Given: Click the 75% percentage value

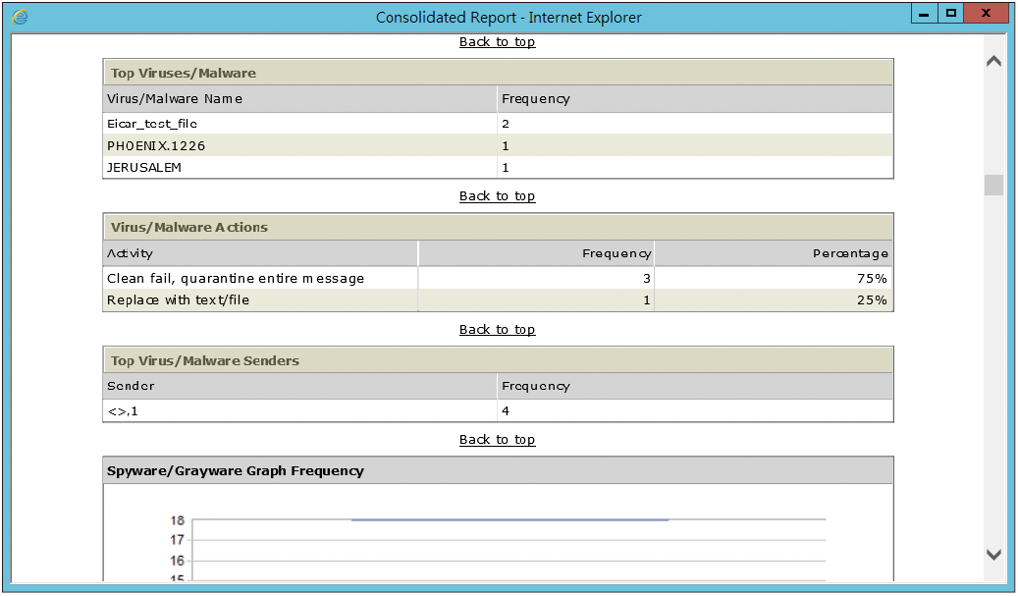Looking at the screenshot, I should [872, 279].
